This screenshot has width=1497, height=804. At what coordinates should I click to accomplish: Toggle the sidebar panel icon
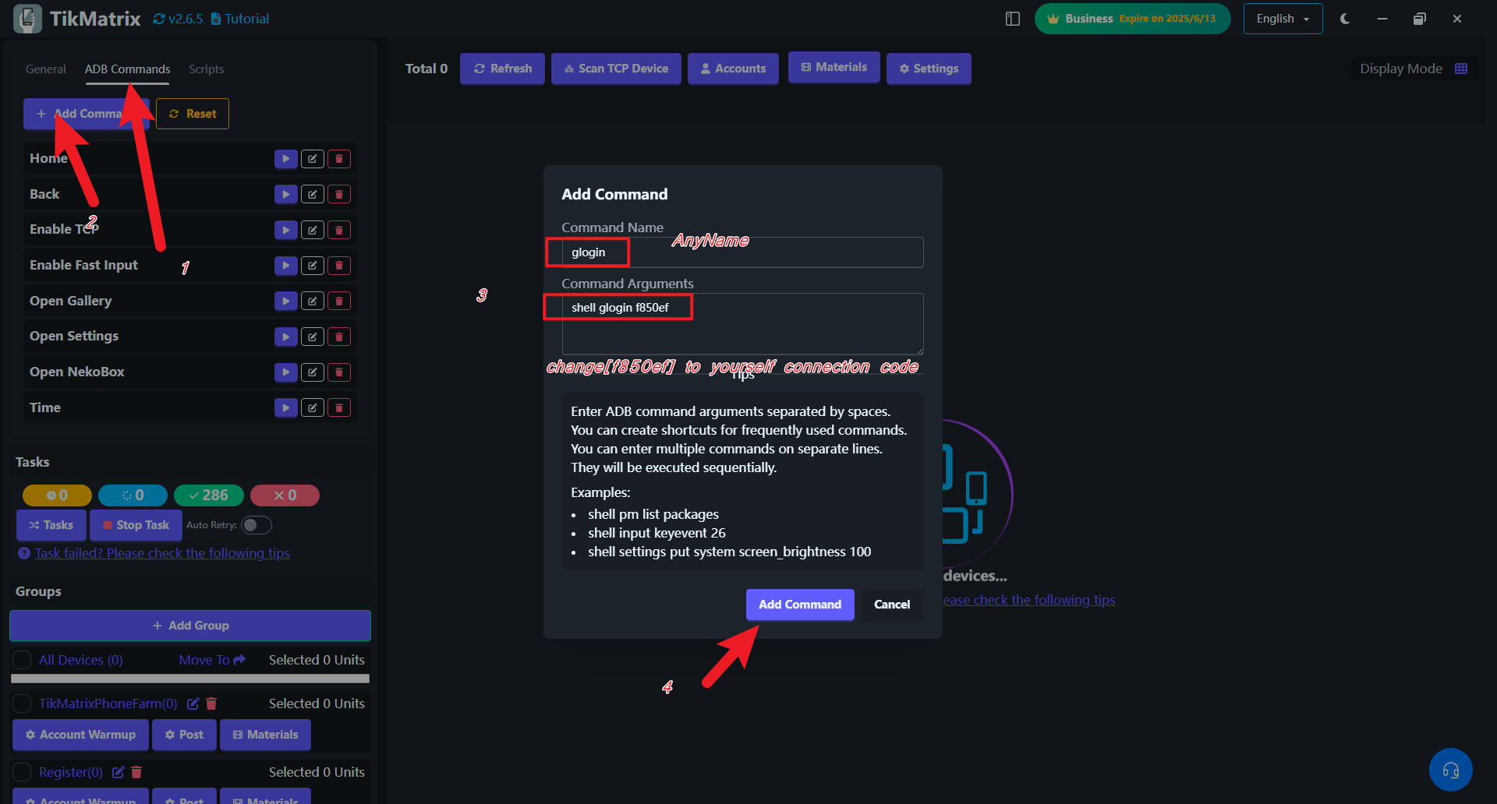[1013, 19]
